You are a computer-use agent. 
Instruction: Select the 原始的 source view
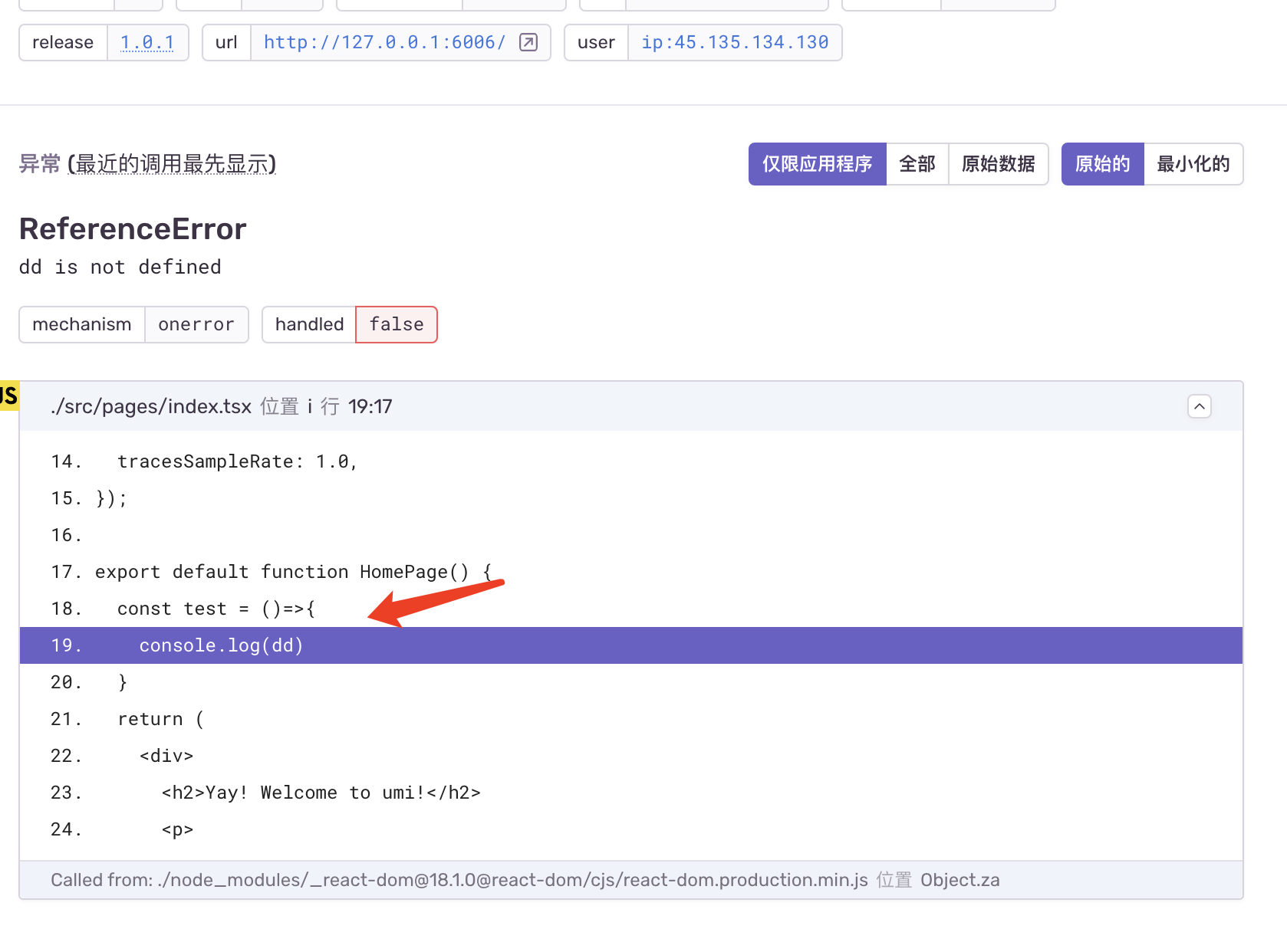click(1103, 164)
